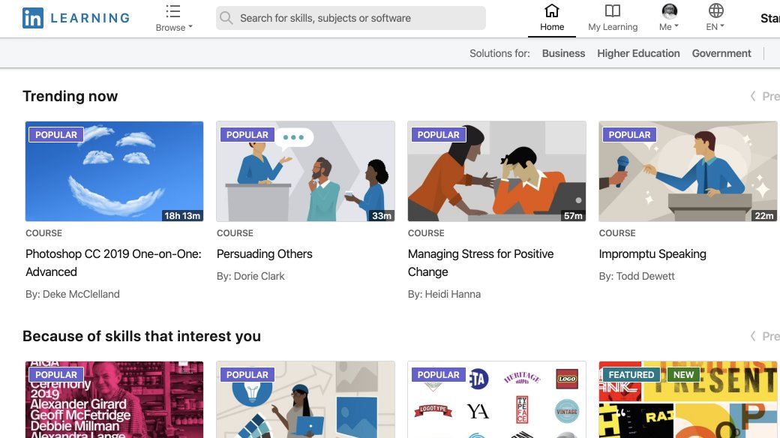This screenshot has width=780, height=438.
Task: Open the FEATURED NEW course thumbnail
Action: tap(688, 400)
